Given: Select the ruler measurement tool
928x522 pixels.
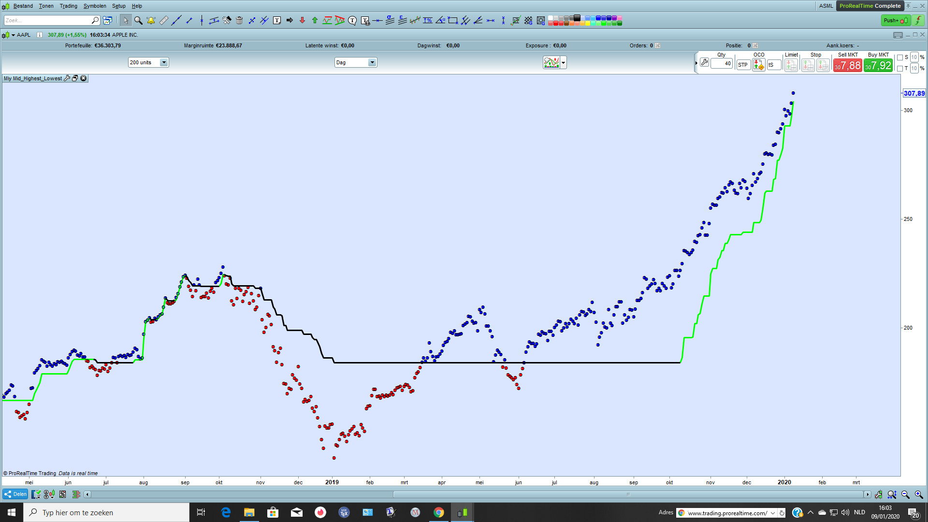Looking at the screenshot, I should tap(164, 20).
